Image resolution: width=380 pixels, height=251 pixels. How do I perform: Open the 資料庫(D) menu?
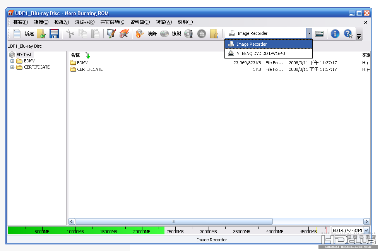(140, 22)
